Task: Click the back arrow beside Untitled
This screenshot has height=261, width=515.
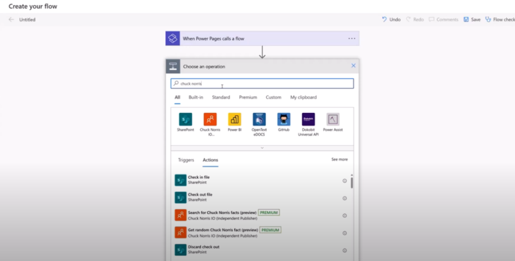Action: 12,20
